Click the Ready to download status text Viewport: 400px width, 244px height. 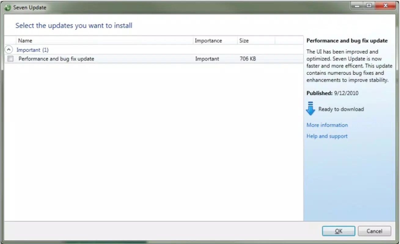pyautogui.click(x=341, y=109)
